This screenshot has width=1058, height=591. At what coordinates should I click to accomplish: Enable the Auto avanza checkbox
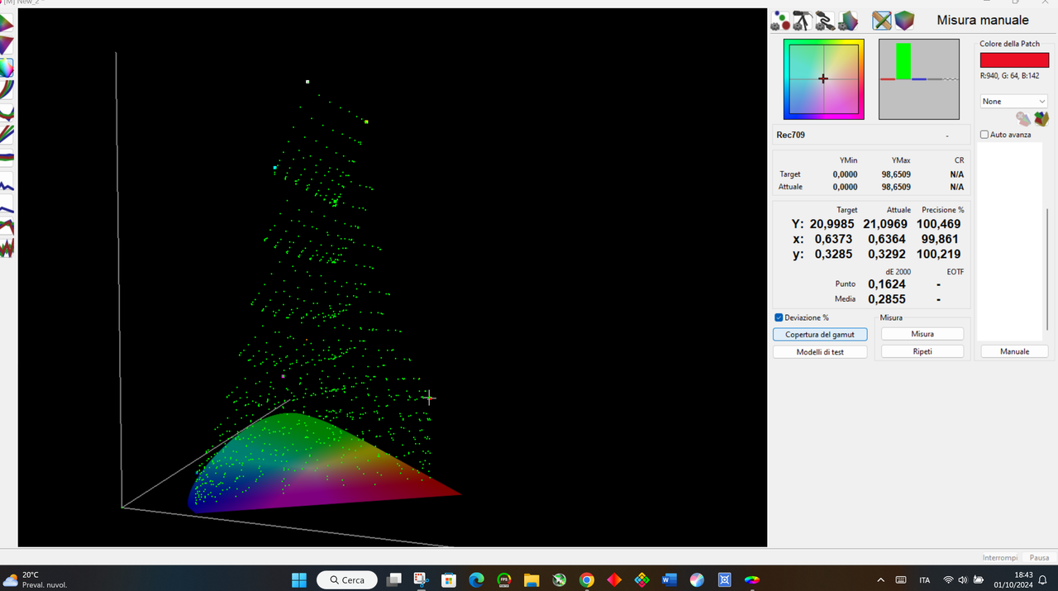984,134
